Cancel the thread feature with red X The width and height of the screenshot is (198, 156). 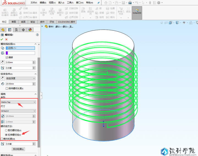(x=6, y=39)
